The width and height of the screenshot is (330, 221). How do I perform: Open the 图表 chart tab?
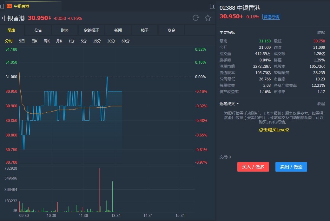tap(11, 30)
